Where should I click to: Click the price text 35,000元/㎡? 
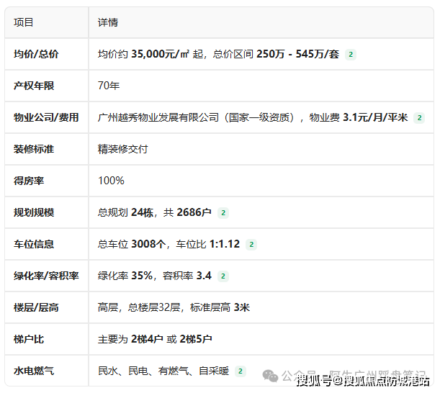pos(161,54)
